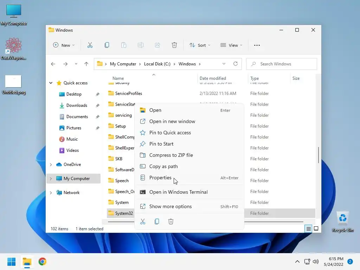
Task: Show hidden icons in system tray
Action: coord(297,262)
